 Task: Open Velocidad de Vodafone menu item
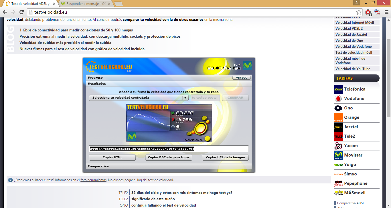point(357,47)
